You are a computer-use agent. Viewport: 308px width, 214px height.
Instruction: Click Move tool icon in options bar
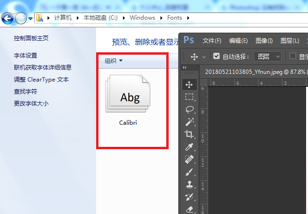(x=194, y=57)
